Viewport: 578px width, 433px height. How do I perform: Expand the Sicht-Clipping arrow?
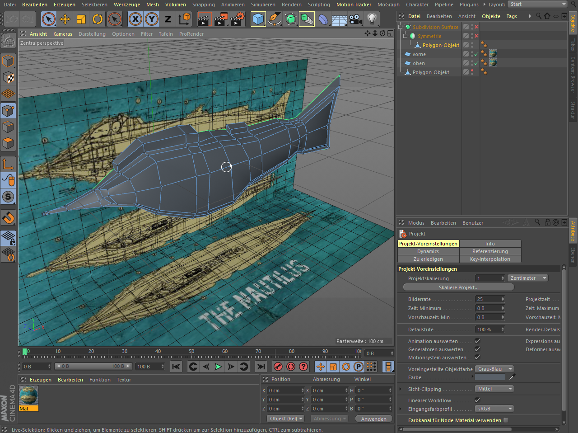[401, 389]
